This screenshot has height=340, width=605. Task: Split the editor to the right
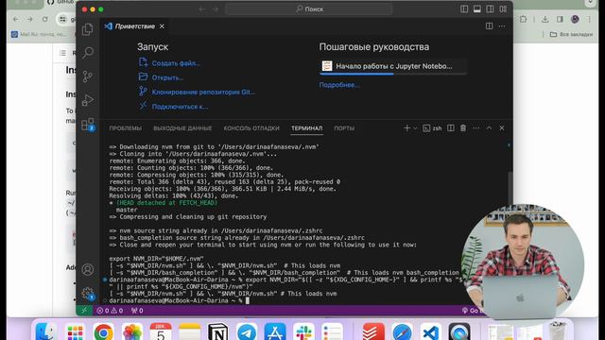click(x=489, y=26)
